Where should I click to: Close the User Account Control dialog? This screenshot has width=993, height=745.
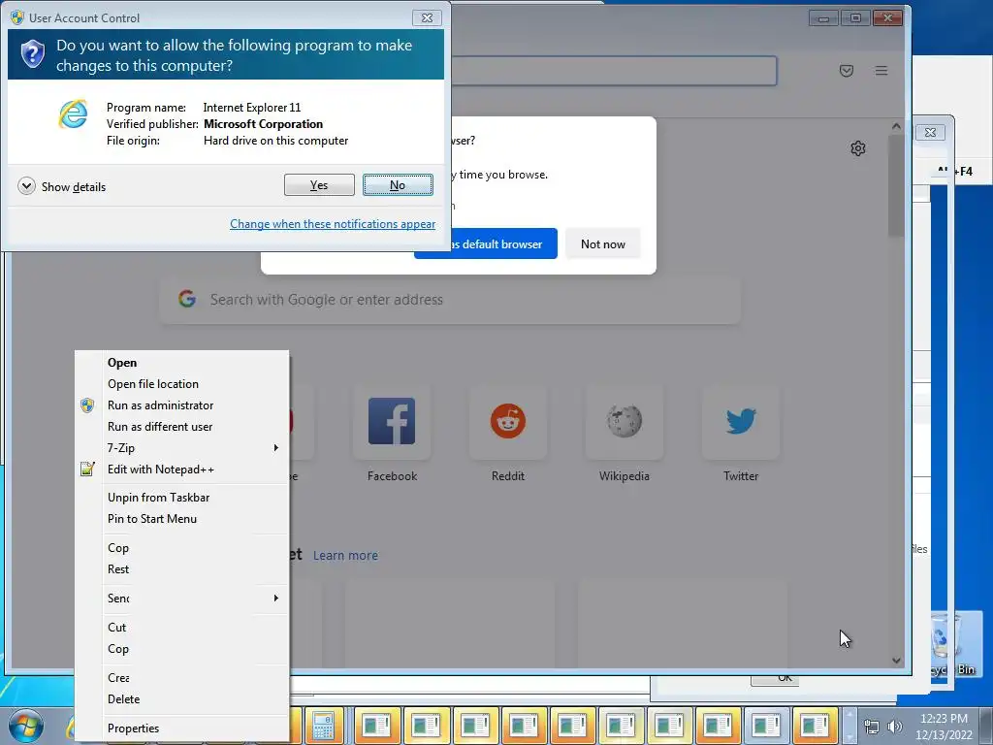pyautogui.click(x=427, y=17)
